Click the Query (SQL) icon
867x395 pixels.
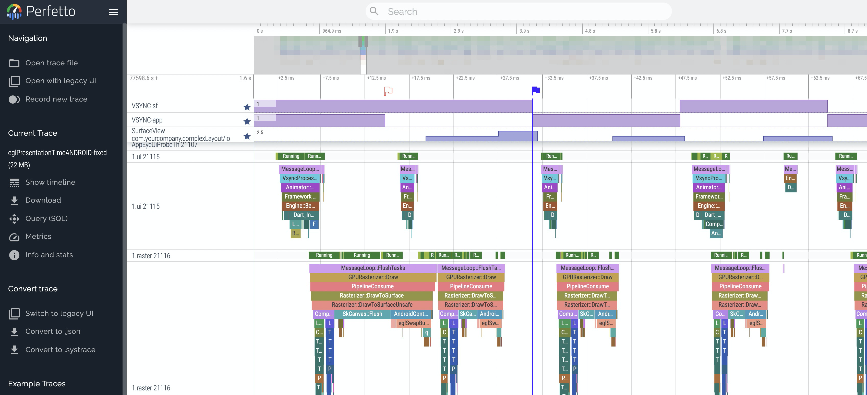pos(14,219)
